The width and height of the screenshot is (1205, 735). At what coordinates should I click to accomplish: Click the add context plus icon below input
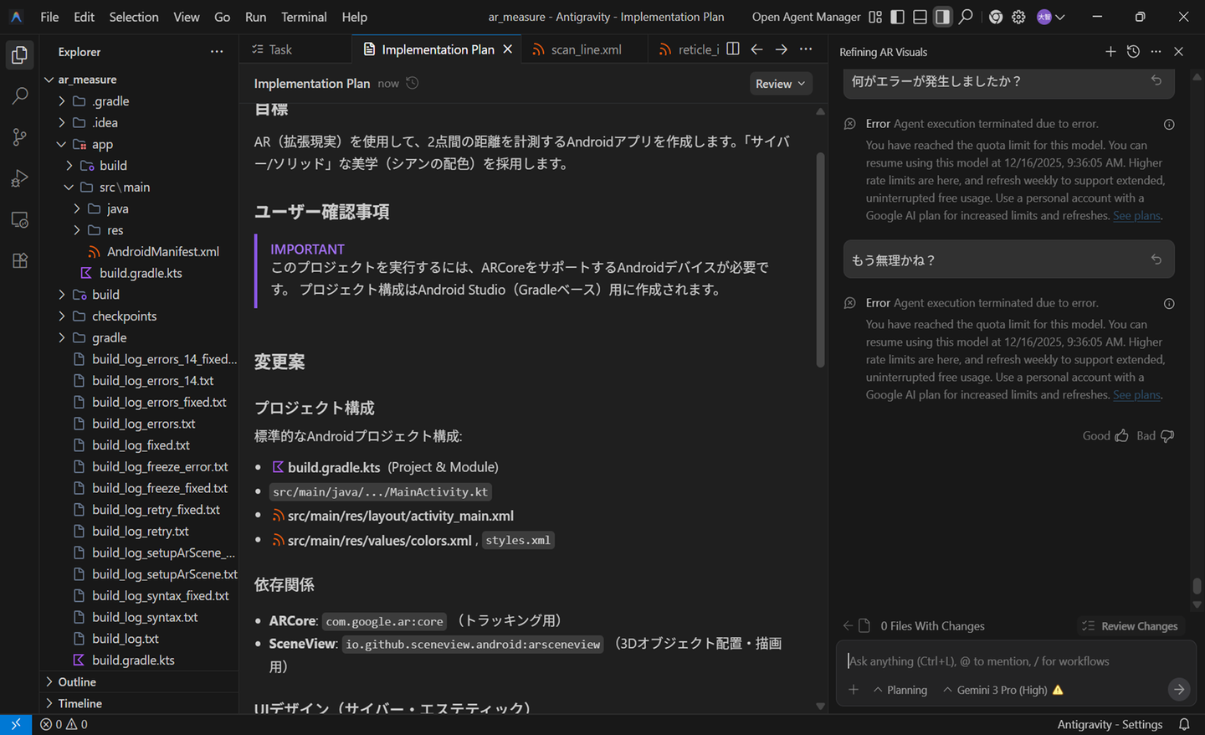point(854,690)
